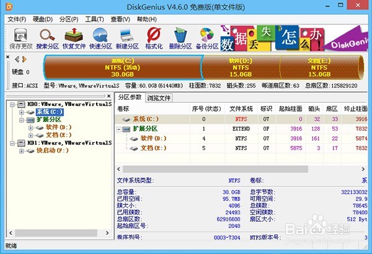Open the 硬盘(D) menu
The height and width of the screenshot is (254, 372).
tap(43, 19)
